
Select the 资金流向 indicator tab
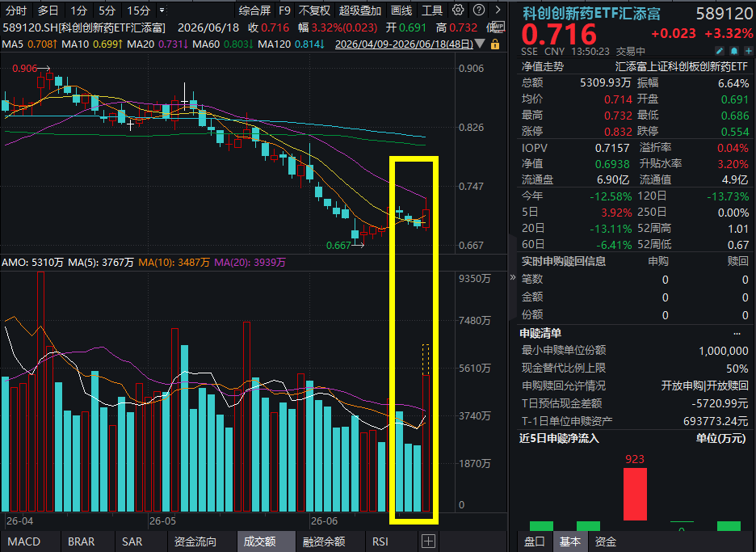[195, 541]
